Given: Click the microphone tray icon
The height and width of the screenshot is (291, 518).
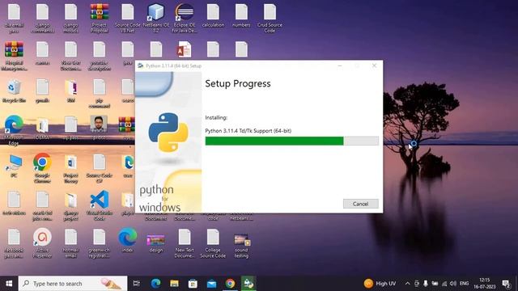Looking at the screenshot, I should coord(426,284).
